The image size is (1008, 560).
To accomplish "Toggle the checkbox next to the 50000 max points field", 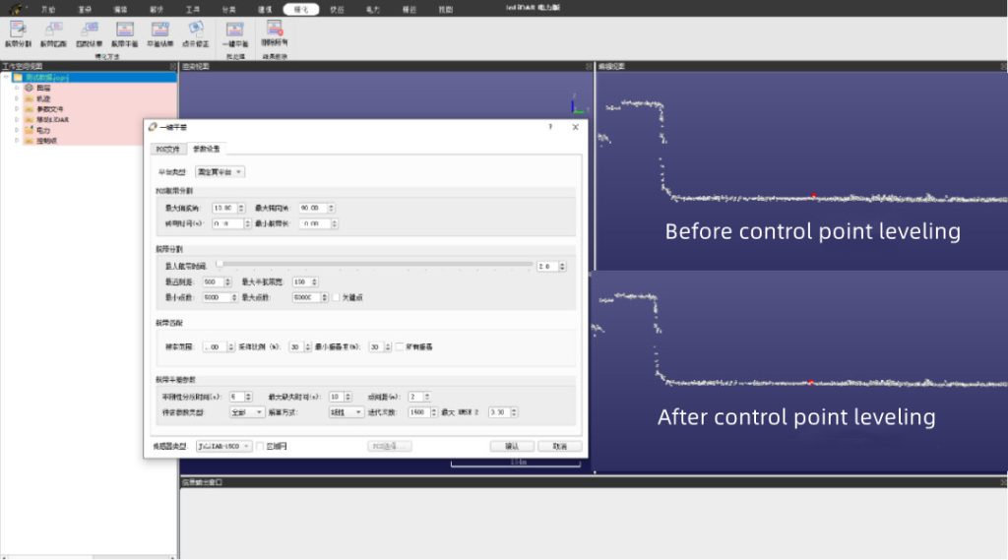I will 337,297.
